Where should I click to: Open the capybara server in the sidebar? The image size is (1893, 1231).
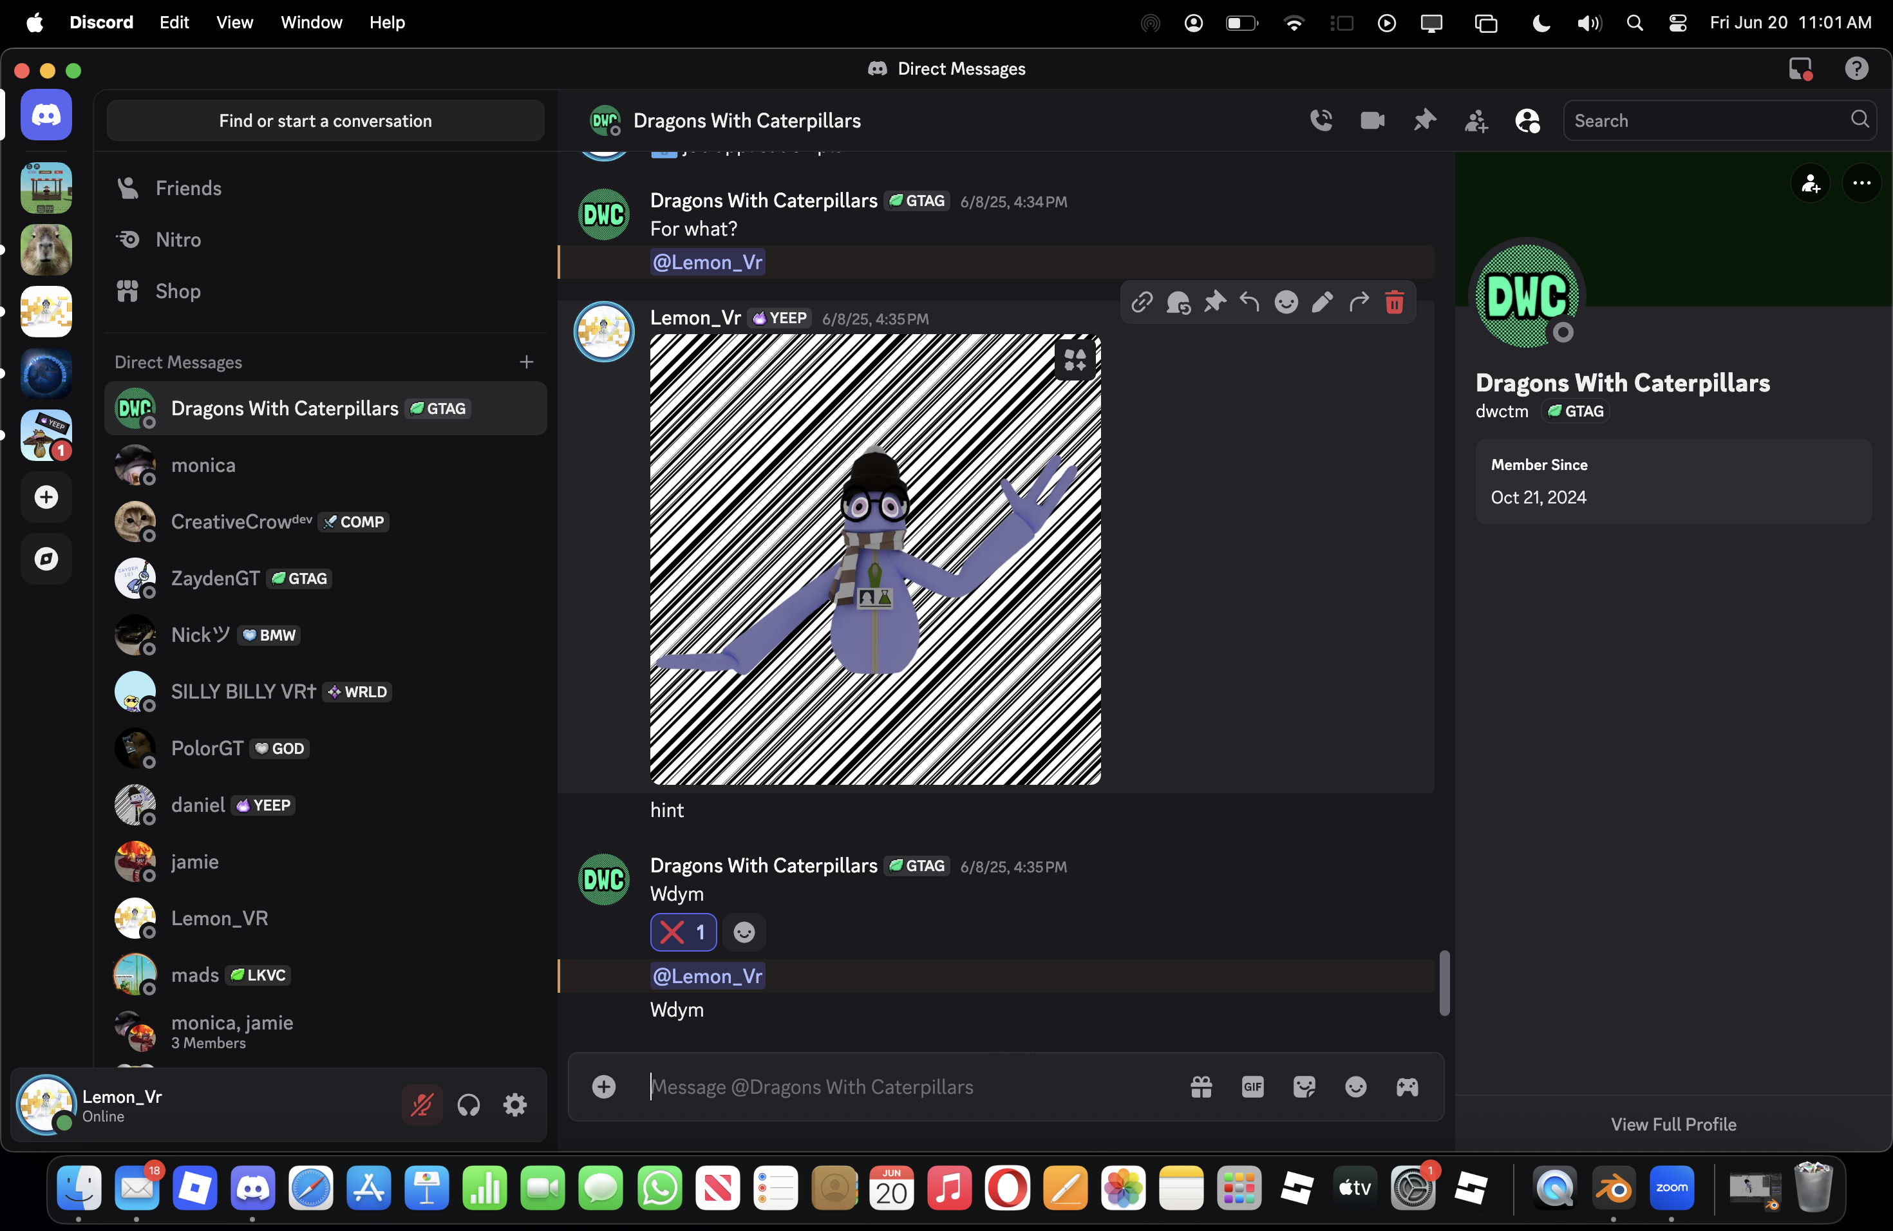pyautogui.click(x=46, y=250)
